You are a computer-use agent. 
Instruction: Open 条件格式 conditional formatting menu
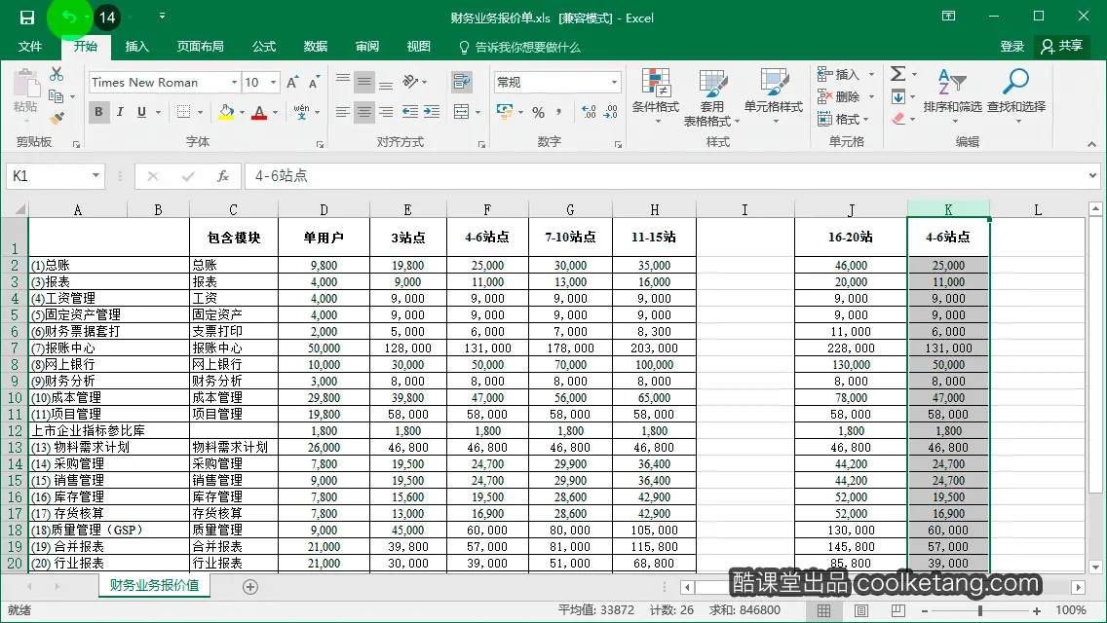(656, 97)
